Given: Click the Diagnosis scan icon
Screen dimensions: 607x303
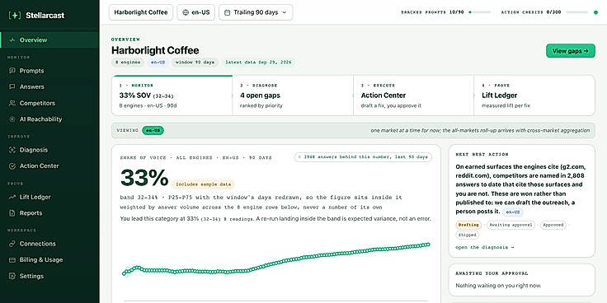Looking at the screenshot, I should 12,150.
